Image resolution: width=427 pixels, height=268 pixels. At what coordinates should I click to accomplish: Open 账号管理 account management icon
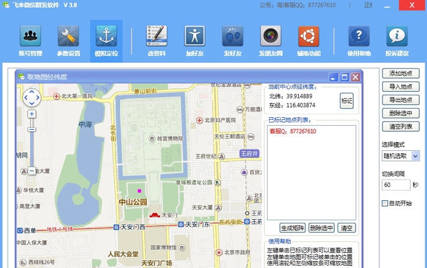pos(30,36)
